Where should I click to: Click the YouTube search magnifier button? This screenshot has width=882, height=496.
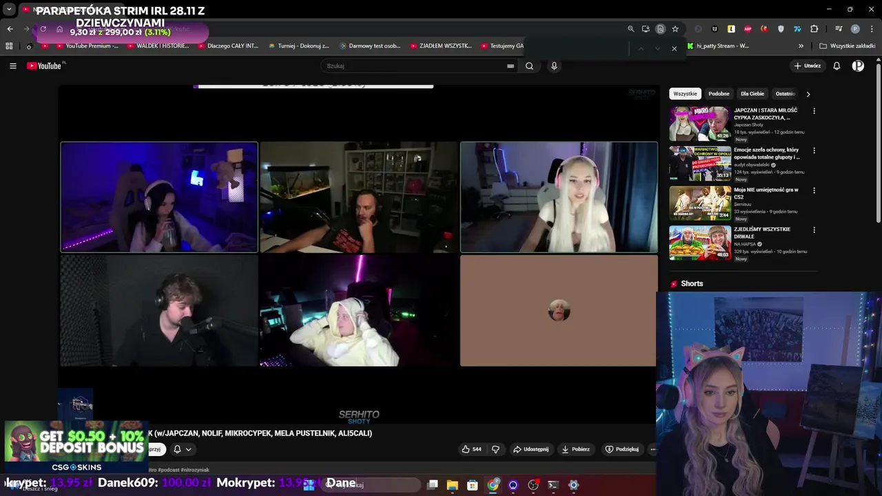pyautogui.click(x=529, y=66)
